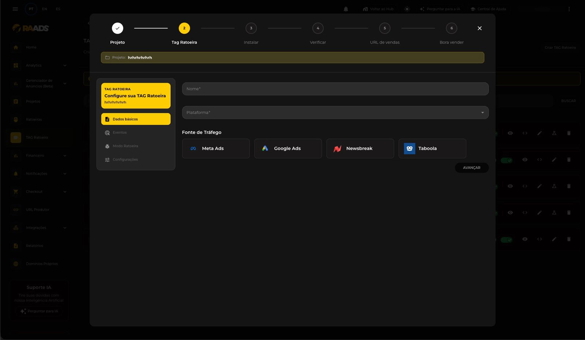Screen dimensions: 585x340
Task: Switch language to ES
Action: point(58,9)
